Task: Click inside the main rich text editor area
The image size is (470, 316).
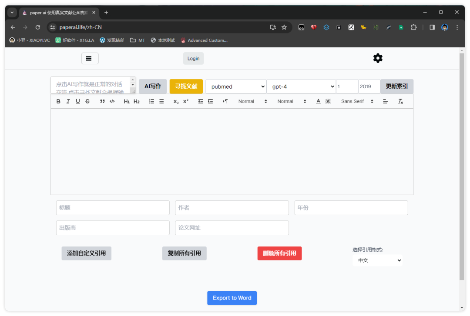Action: pos(232,152)
